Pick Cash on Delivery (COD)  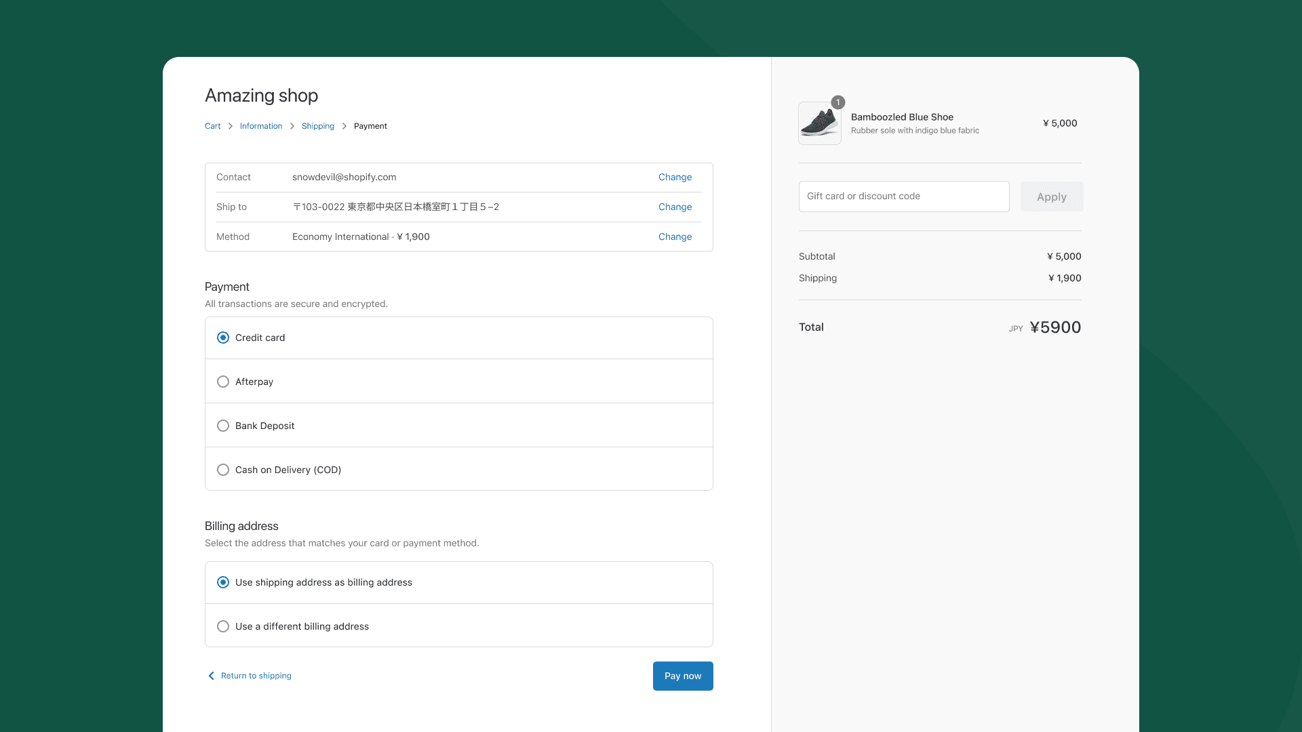click(223, 470)
